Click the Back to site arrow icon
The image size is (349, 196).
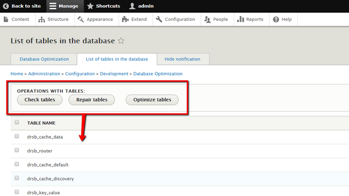(x=6, y=6)
